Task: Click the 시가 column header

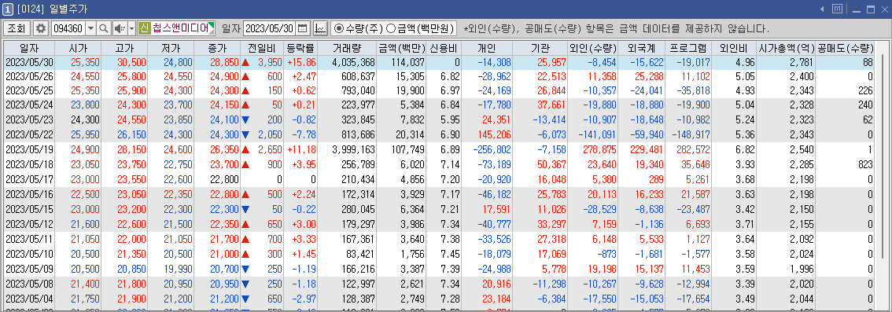Action: coord(79,48)
